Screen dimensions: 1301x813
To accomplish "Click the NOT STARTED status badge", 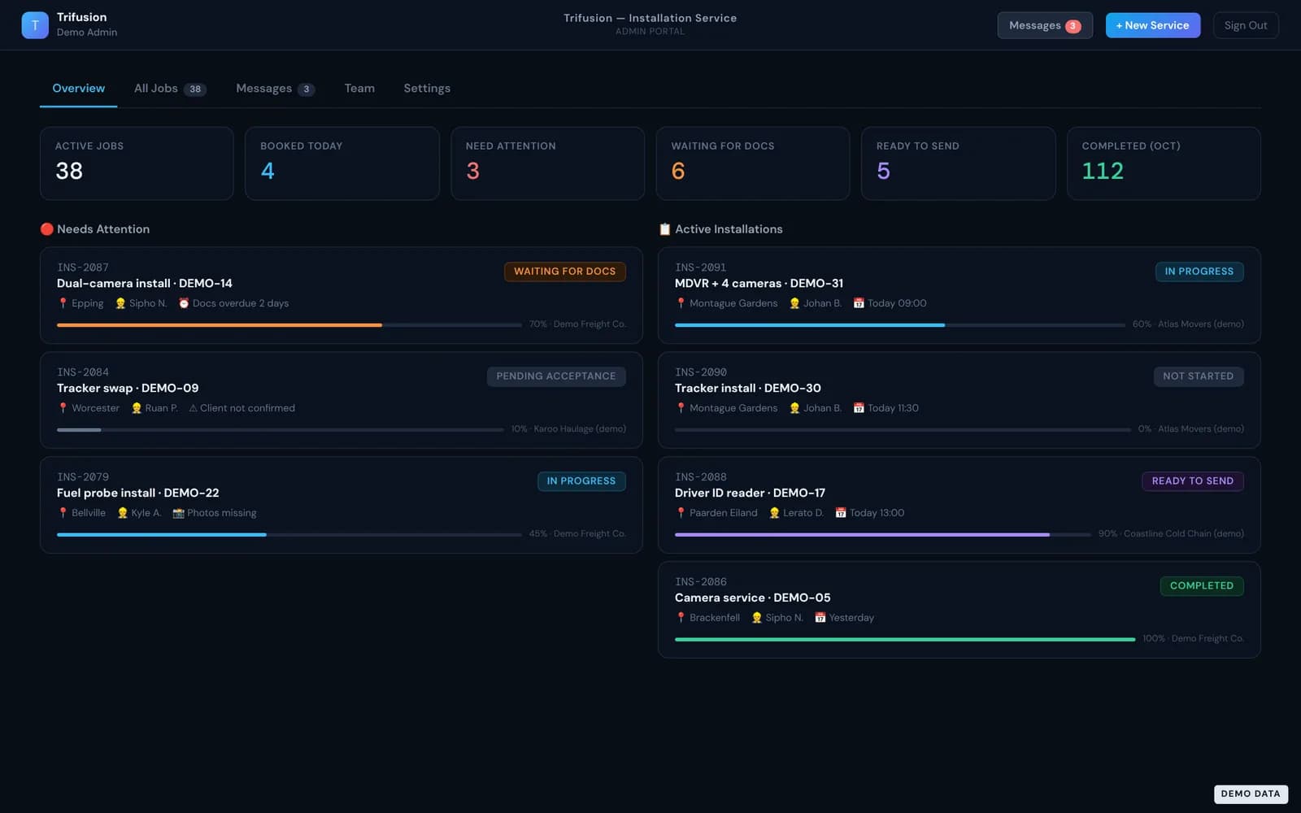I will pyautogui.click(x=1199, y=376).
